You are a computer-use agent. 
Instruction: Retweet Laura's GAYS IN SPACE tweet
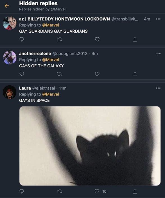tap(59, 192)
